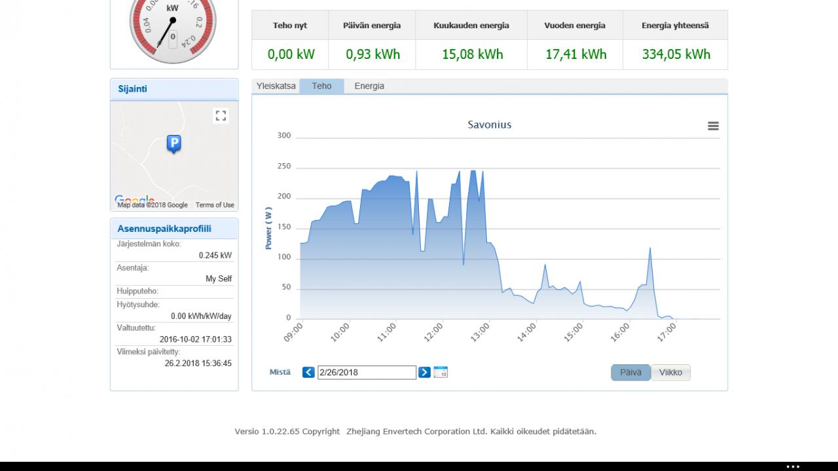Go to next date with right arrow
Screen dimensions: 838x471
[x=424, y=372]
